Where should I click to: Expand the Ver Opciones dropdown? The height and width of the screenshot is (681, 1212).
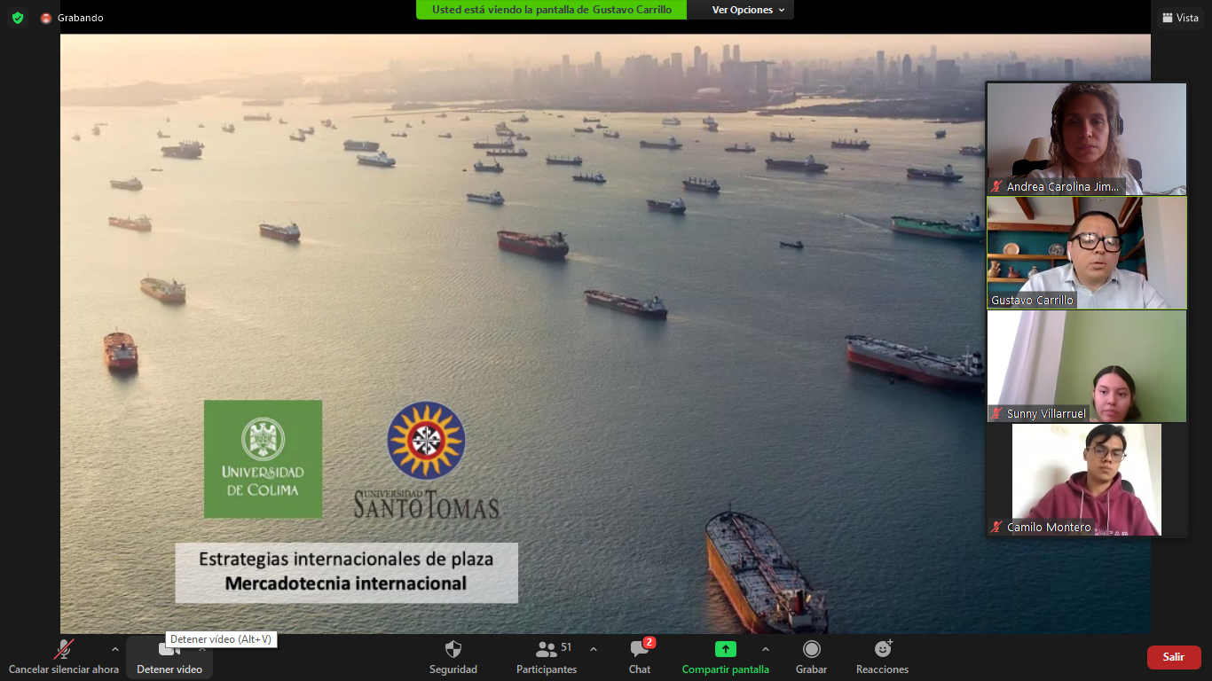(x=748, y=10)
